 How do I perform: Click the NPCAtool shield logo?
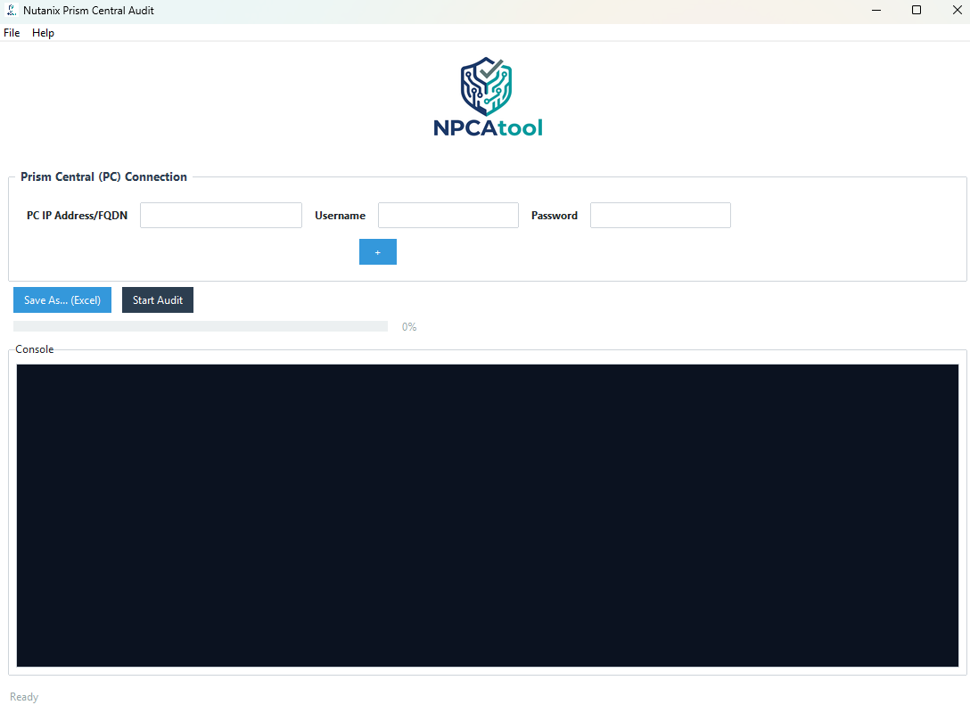tap(485, 85)
